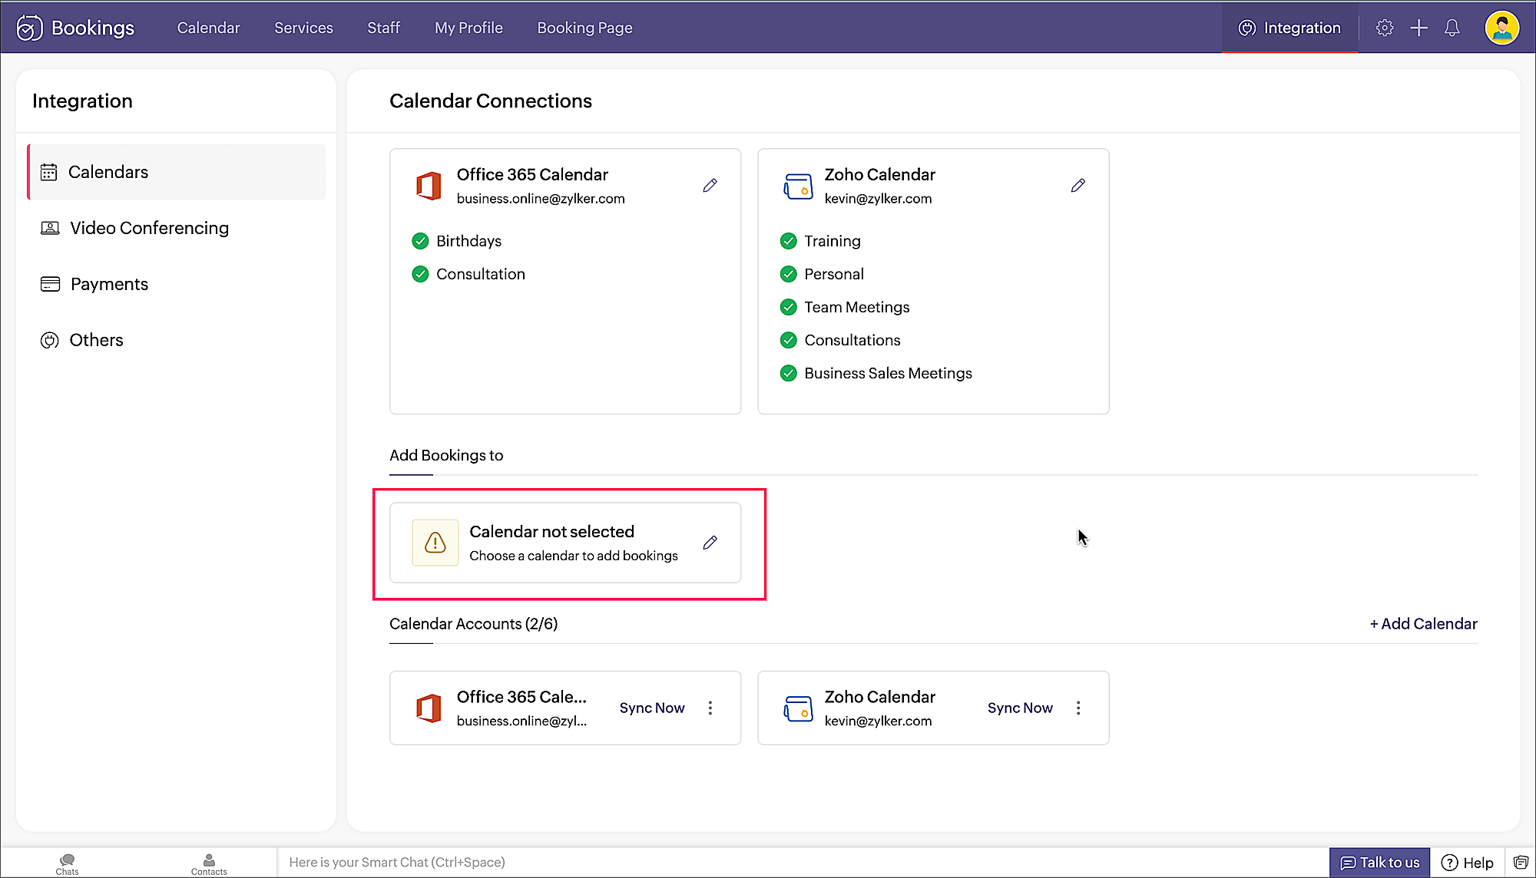
Task: Select Calendars in the Integration sidebar
Action: point(177,172)
